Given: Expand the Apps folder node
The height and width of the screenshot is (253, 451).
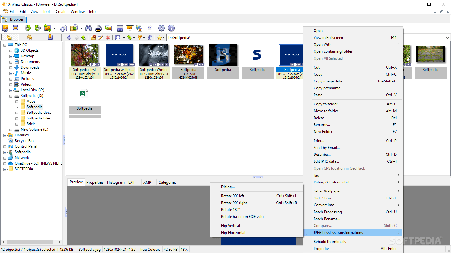Looking at the screenshot, I should click(17, 101).
